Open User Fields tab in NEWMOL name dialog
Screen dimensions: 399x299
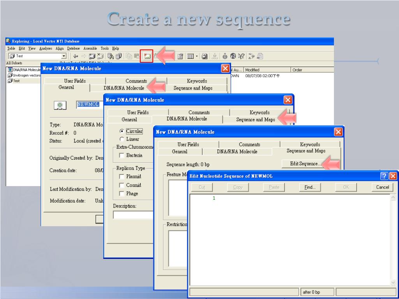75,81
